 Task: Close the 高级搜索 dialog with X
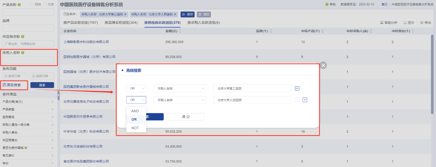click(x=323, y=65)
